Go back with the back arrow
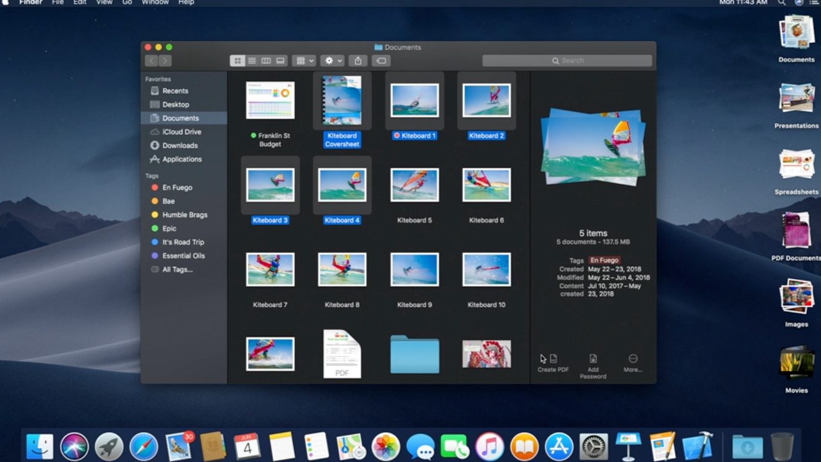The height and width of the screenshot is (462, 821). [x=151, y=61]
